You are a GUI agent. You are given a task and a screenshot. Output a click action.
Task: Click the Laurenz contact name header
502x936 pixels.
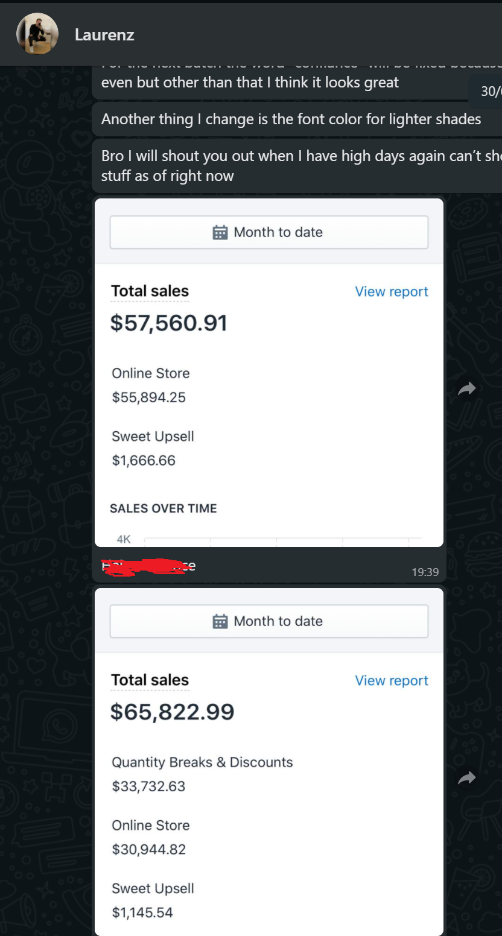(x=104, y=35)
